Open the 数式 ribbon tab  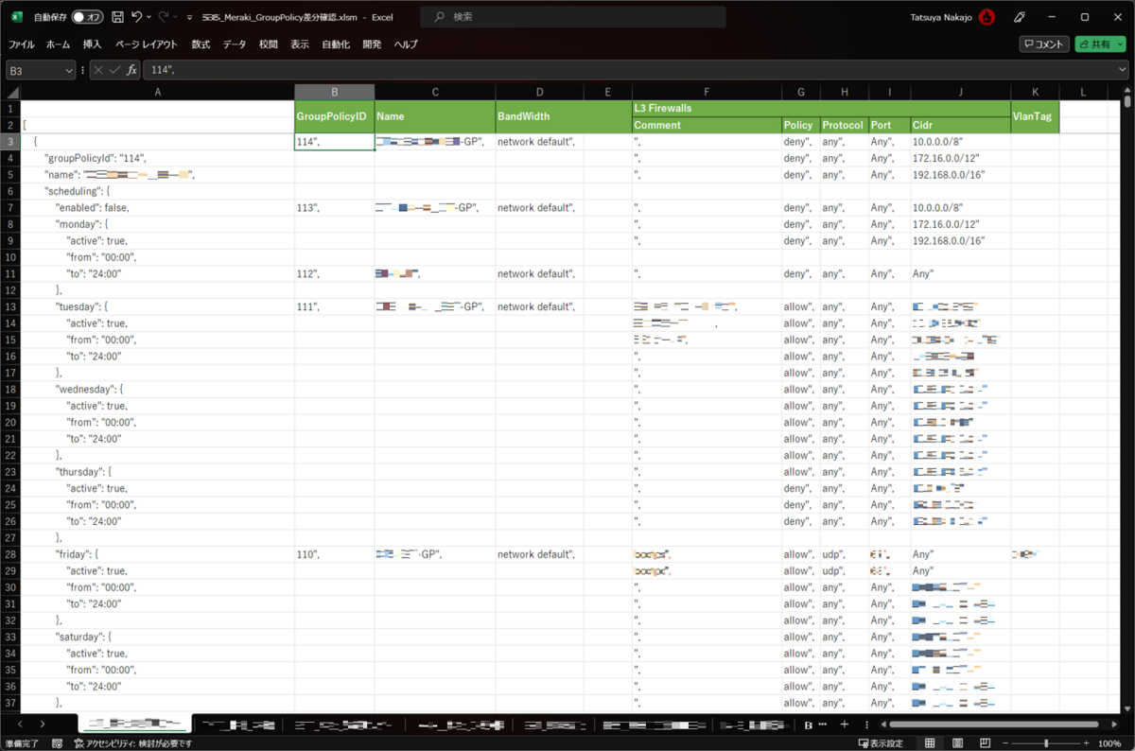pos(201,44)
